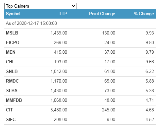Open the EICPO stock symbol
158x125 pixels.
[13, 42]
